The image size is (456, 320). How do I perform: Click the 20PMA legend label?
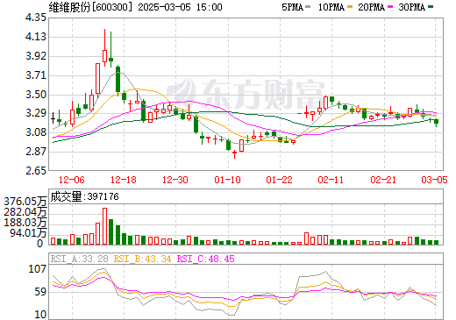point(371,7)
